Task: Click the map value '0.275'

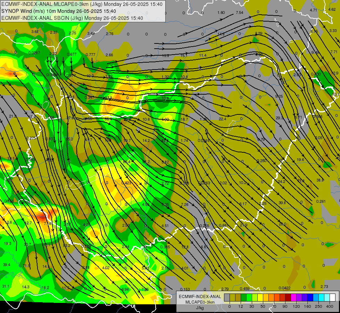Action: tap(31, 138)
